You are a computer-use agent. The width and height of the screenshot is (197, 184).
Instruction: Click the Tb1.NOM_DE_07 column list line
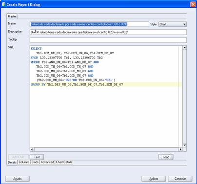click(75, 53)
